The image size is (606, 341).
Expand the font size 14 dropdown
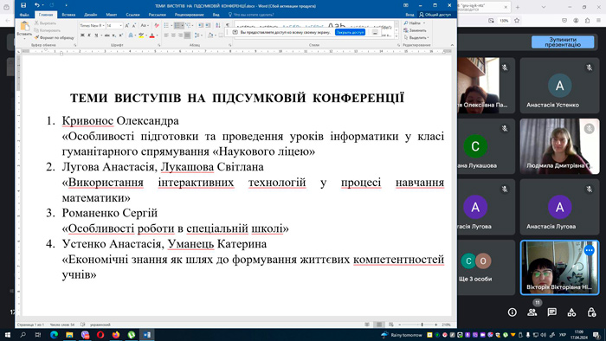pyautogui.click(x=121, y=25)
